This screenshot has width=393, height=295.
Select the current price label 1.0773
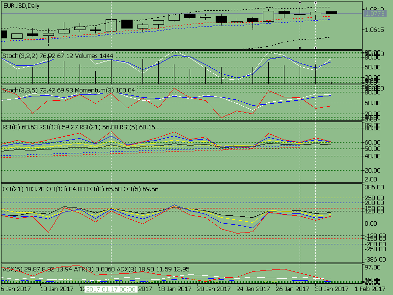(375, 14)
